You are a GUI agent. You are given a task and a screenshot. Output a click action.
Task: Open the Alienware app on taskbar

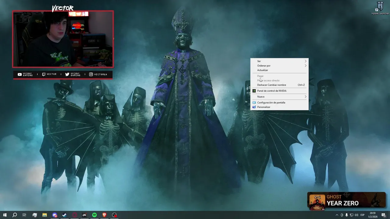tap(84, 215)
